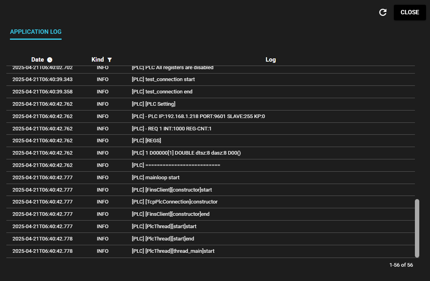Click the refresh log icon
The image size is (430, 281).
[383, 12]
